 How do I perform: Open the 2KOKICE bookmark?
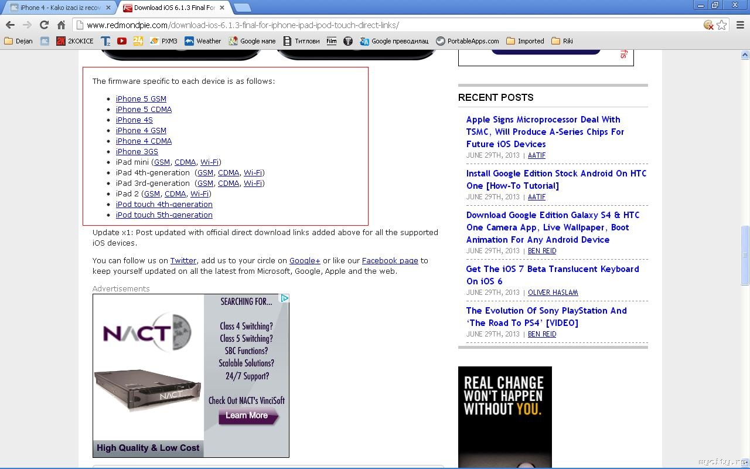point(75,41)
